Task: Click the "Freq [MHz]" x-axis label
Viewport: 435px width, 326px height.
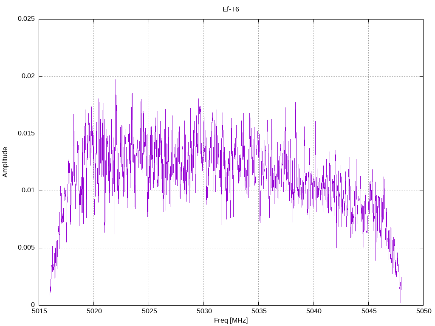Action: [x=231, y=320]
